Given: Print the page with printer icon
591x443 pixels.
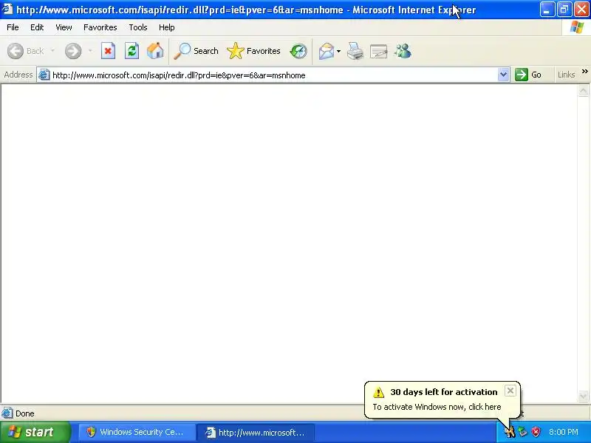Looking at the screenshot, I should (355, 51).
